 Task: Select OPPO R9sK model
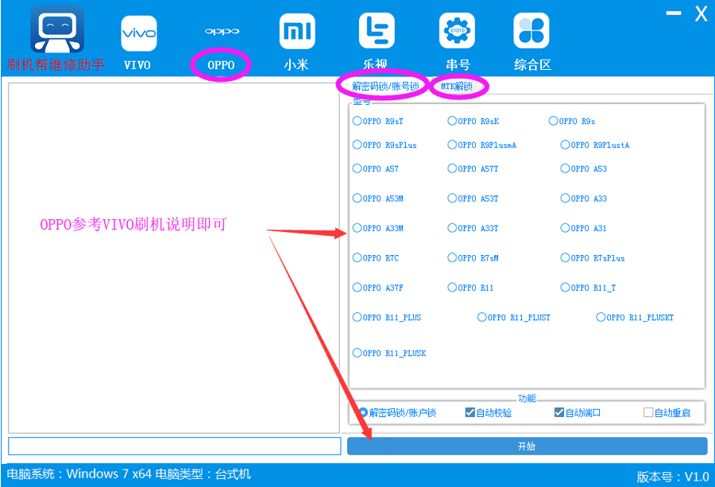pos(473,121)
